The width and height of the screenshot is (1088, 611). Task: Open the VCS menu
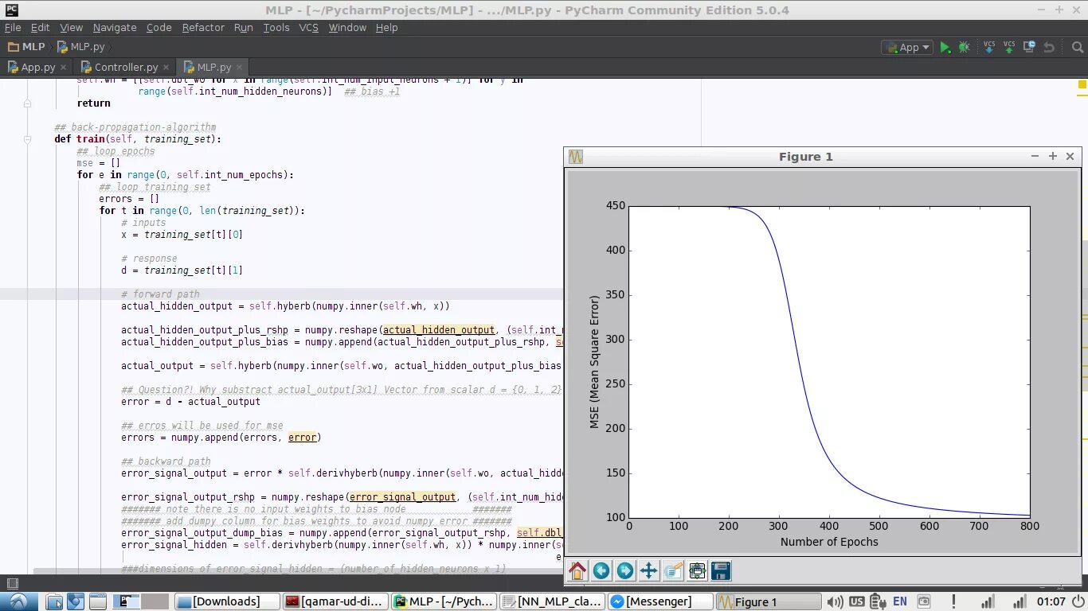click(x=308, y=27)
